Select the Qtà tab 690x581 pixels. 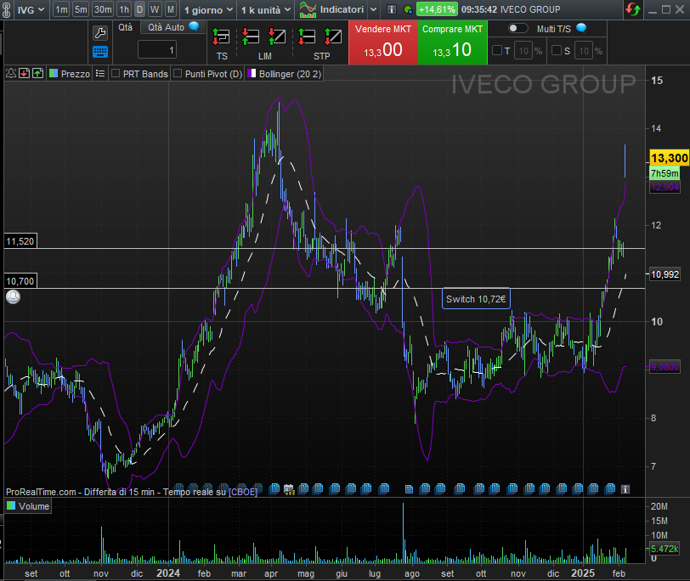coord(126,27)
